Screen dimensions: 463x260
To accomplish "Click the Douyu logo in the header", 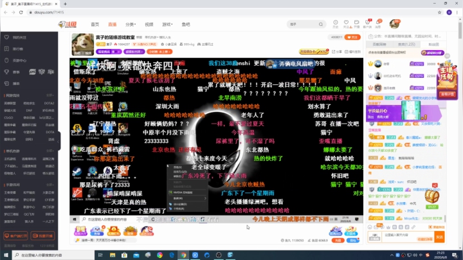I will 68,24.
